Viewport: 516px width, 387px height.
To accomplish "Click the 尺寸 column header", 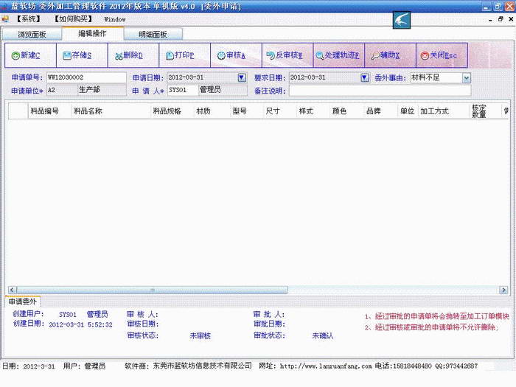I will click(x=280, y=111).
